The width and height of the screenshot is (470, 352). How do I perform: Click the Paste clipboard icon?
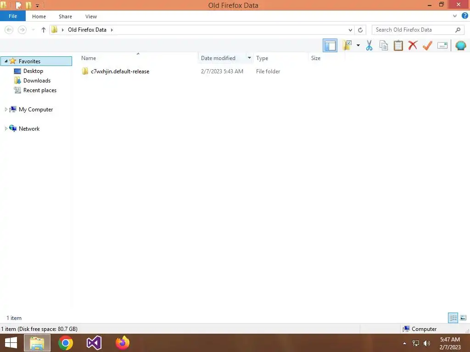click(x=398, y=45)
